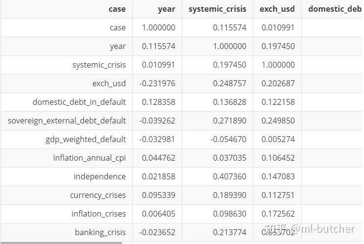Click the cell with value 0.172562
This screenshot has height=244, width=364.
[x=278, y=214]
